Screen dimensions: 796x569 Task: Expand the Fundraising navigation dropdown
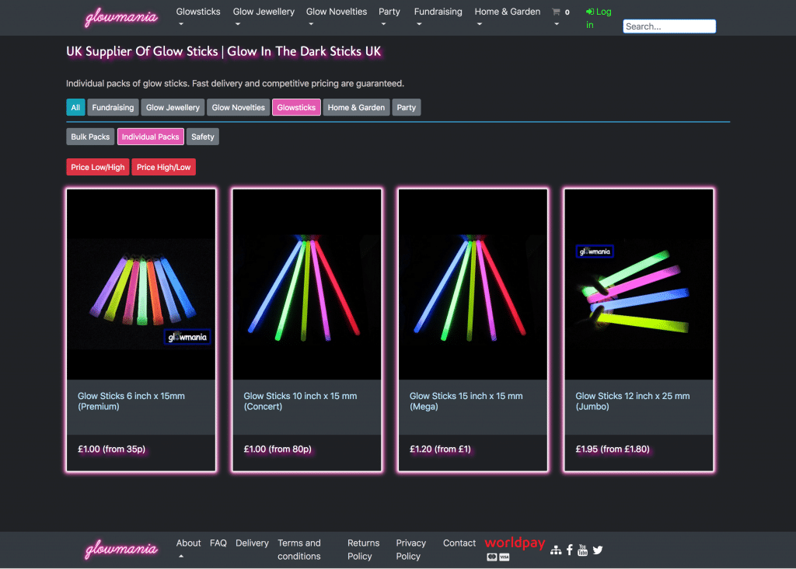[x=438, y=17]
